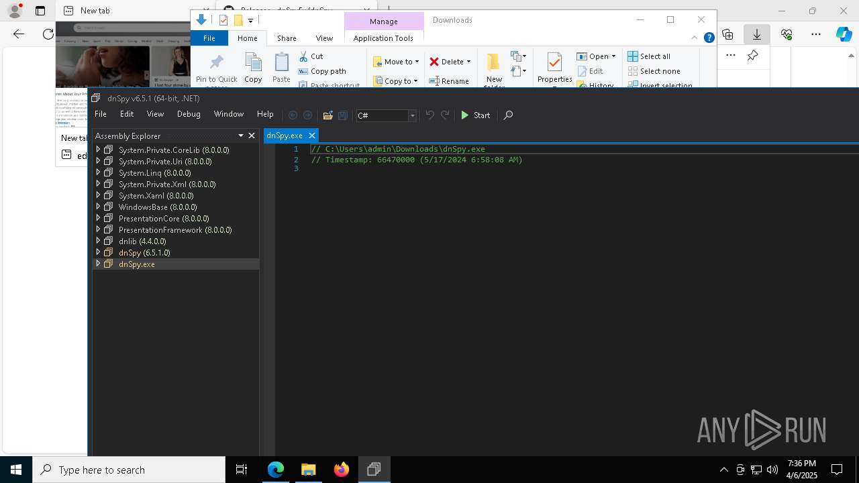Open the Debug menu in dnSpy
The image size is (859, 483).
pyautogui.click(x=189, y=114)
